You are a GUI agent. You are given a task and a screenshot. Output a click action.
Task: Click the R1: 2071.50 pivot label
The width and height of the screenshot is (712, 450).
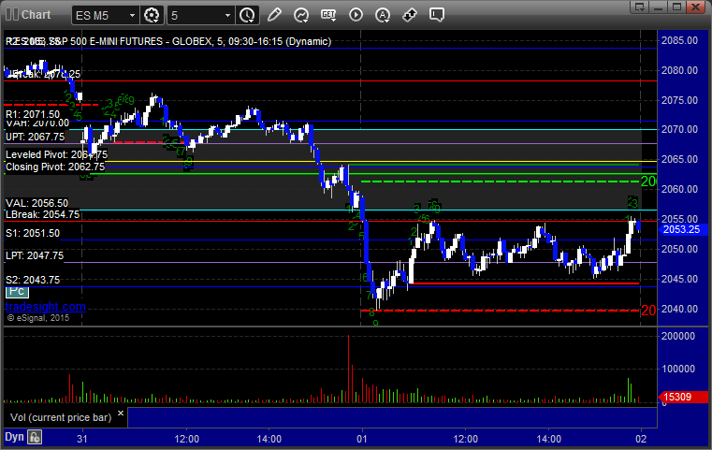pos(33,114)
